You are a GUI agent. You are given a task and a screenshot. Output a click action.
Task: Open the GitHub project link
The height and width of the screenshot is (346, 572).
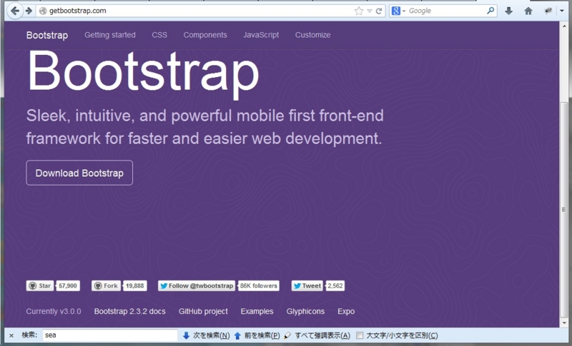tap(203, 312)
